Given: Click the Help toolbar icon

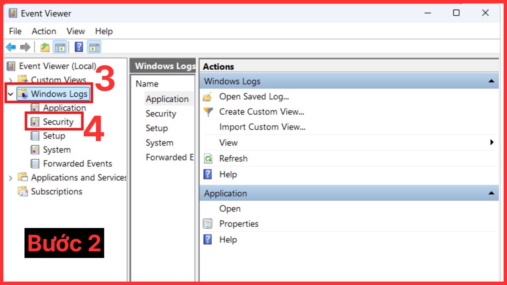Looking at the screenshot, I should pos(79,47).
